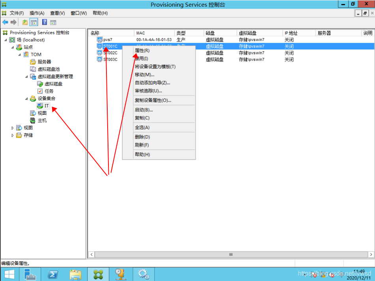Open the 虚拟磁盘池 node icon
This screenshot has width=375, height=281.
pos(33,69)
